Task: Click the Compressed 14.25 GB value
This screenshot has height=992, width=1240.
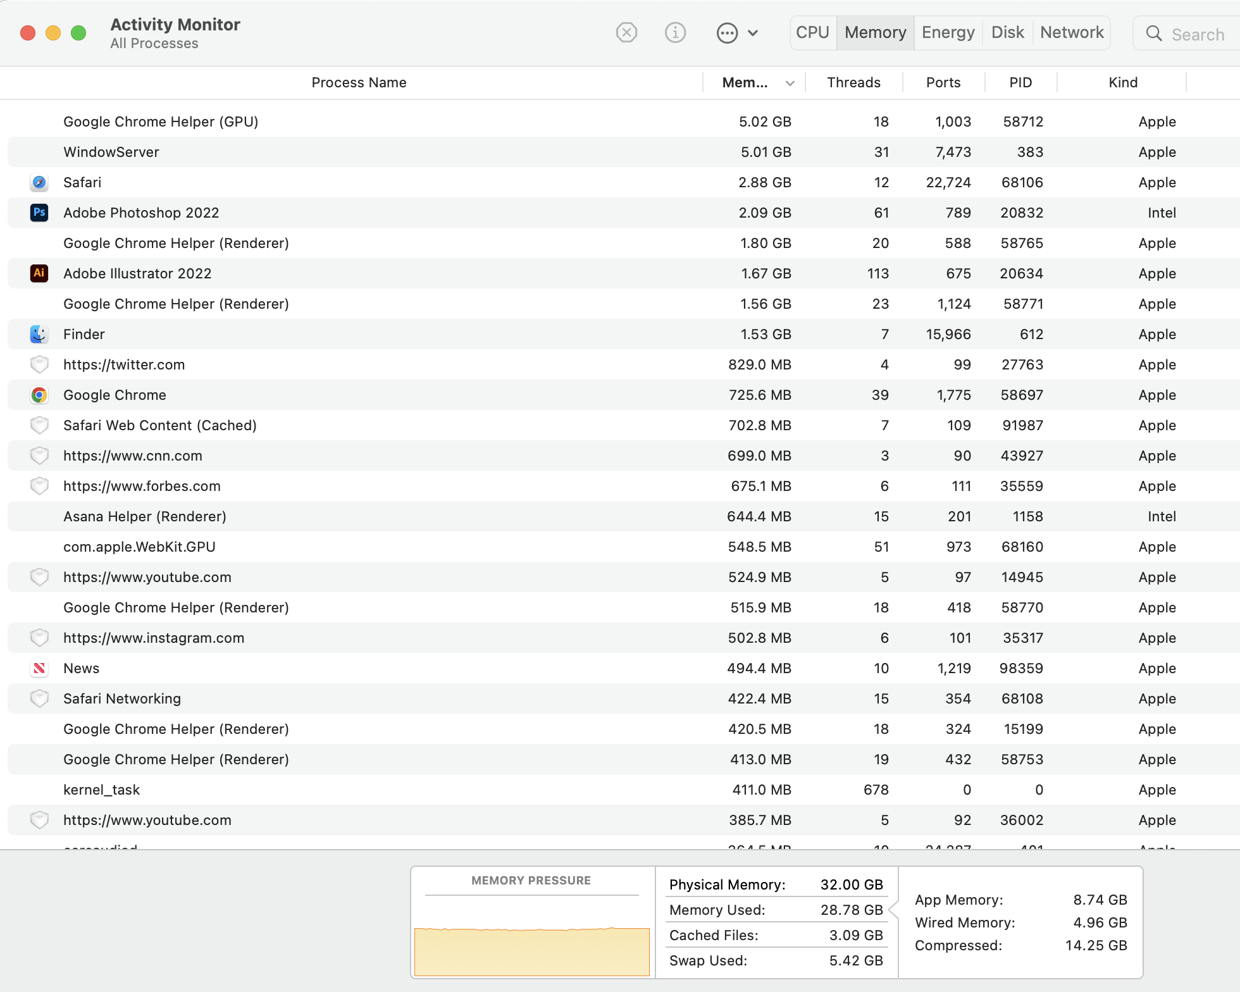Action: 1096,946
